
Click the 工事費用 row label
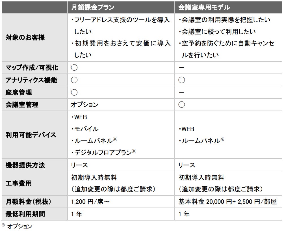19,183
